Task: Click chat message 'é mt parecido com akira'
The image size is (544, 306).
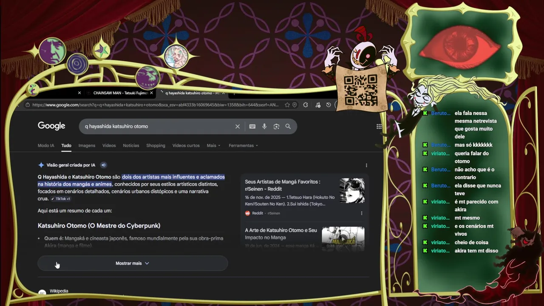Action: [x=476, y=206]
